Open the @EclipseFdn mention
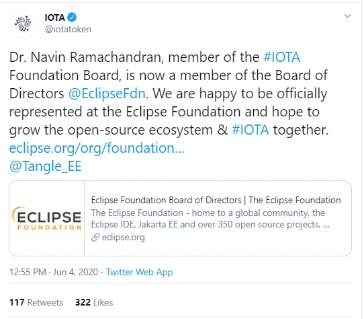364x319 pixels. click(107, 94)
